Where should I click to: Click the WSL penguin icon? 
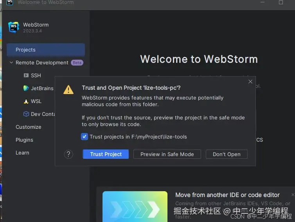click(26, 101)
